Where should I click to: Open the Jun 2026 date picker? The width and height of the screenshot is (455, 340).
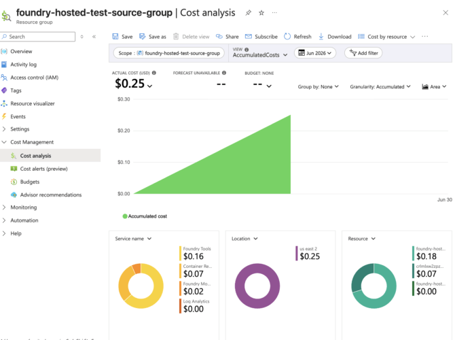pyautogui.click(x=315, y=53)
